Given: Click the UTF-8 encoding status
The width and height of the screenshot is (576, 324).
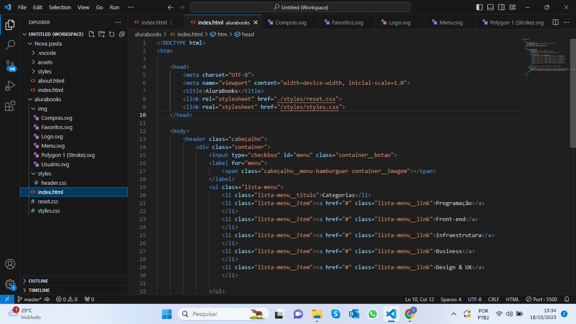Looking at the screenshot, I should point(474,299).
